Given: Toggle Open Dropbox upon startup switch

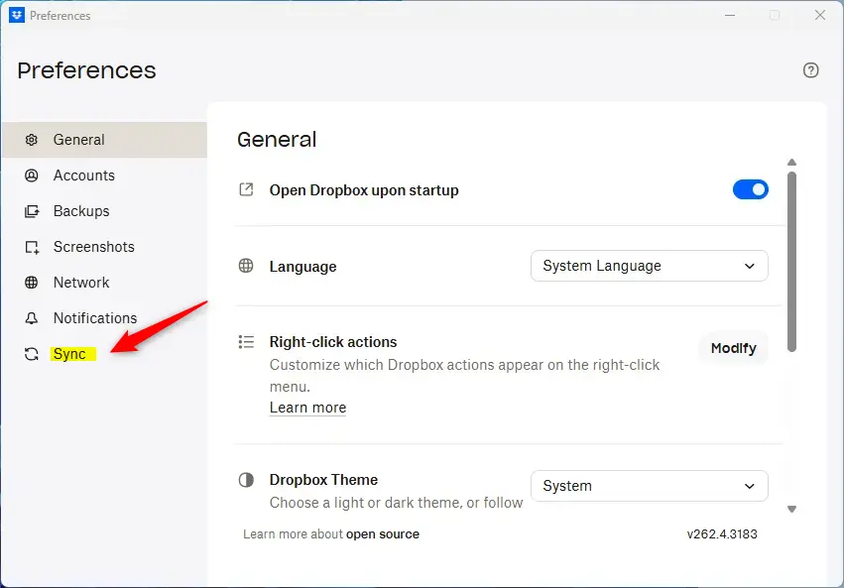Looking at the screenshot, I should [751, 189].
